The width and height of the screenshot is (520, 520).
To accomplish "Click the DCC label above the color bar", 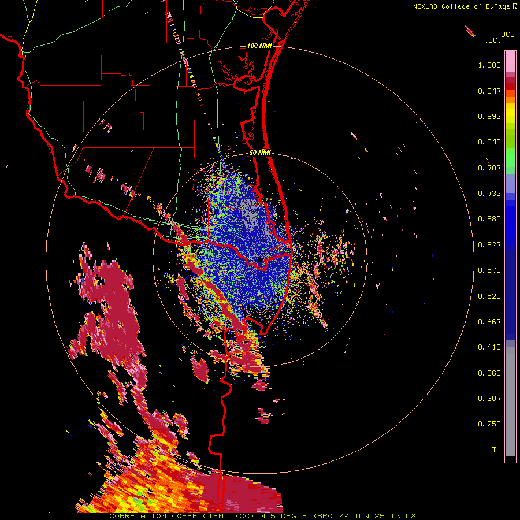I will coord(508,35).
